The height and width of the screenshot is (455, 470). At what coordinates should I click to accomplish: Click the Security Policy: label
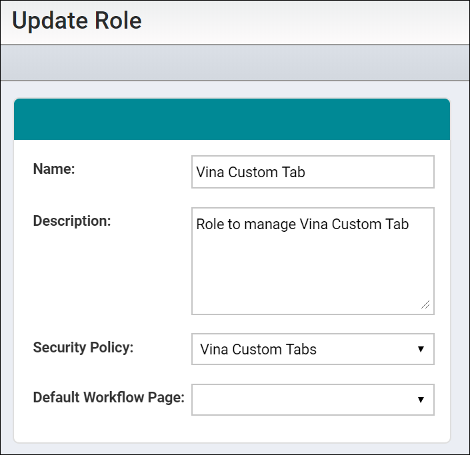pos(83,348)
